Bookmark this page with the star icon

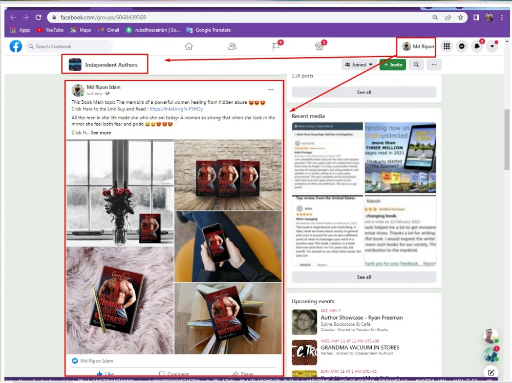point(460,17)
